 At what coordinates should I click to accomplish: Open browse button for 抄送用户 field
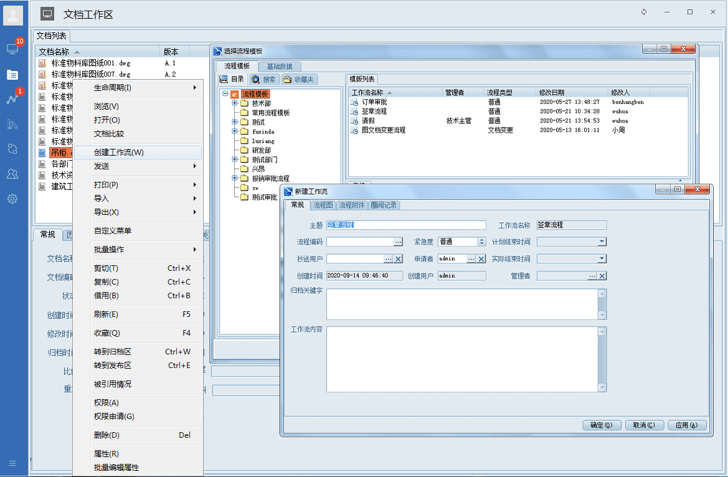coord(389,259)
